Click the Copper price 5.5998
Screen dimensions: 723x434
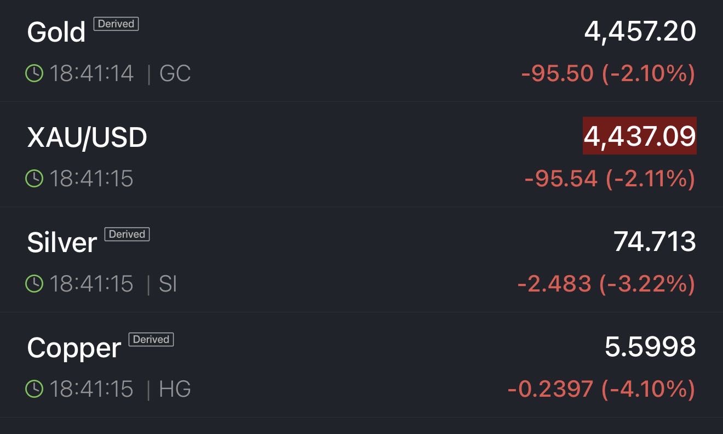(650, 347)
